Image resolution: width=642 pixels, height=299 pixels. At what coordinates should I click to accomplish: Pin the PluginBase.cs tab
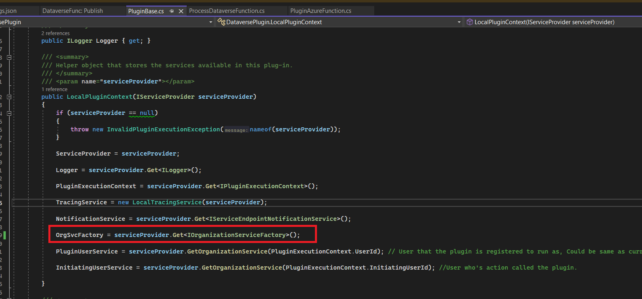pos(172,11)
